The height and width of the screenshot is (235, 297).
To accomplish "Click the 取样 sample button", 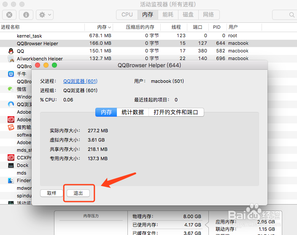I will point(51,193).
